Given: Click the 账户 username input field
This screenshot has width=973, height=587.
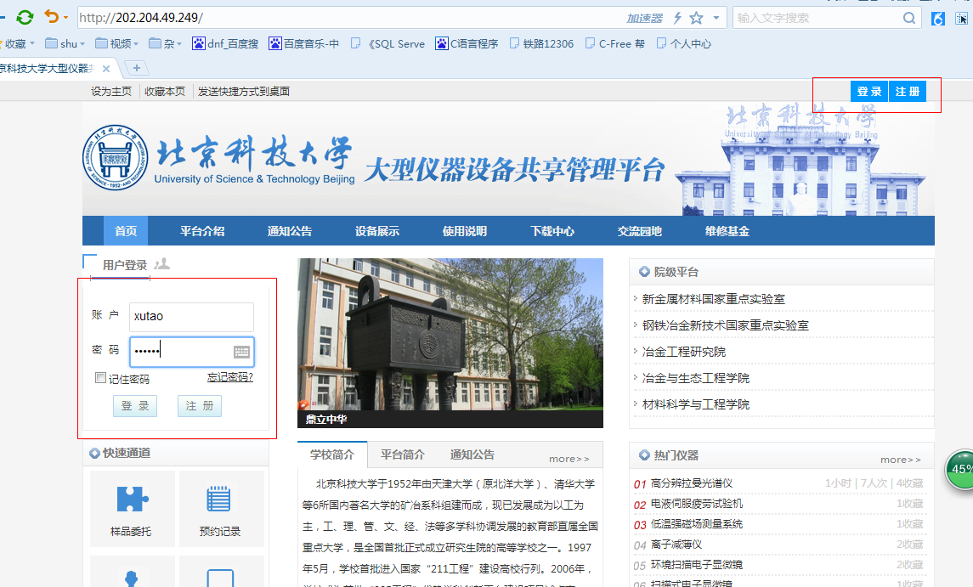Looking at the screenshot, I should click(x=191, y=316).
